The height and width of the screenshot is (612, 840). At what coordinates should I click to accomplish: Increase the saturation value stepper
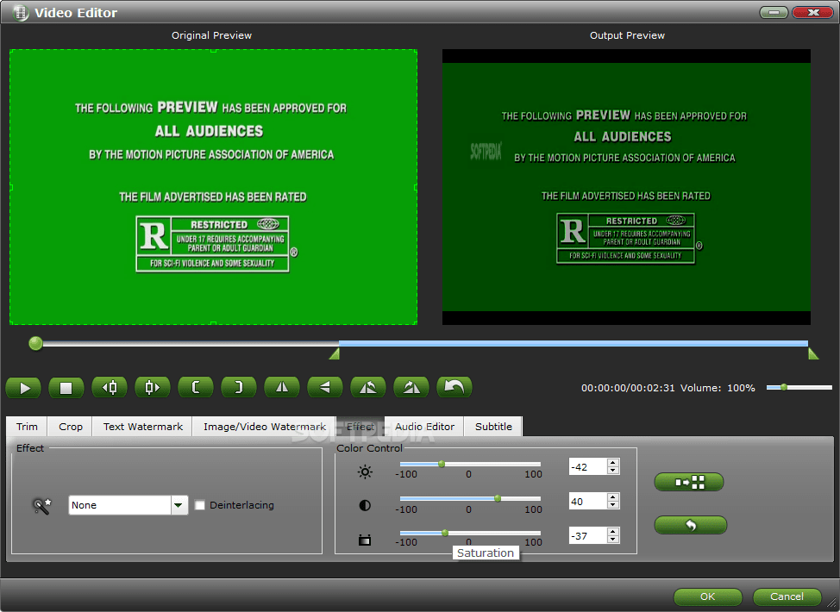coord(613,531)
